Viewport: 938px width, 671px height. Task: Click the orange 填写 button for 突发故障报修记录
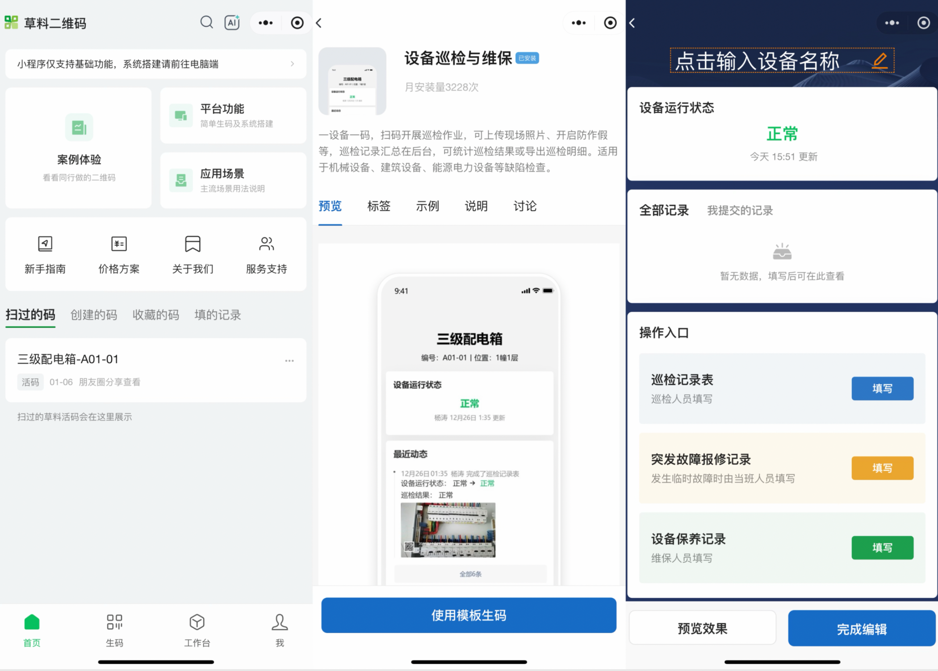tap(882, 468)
